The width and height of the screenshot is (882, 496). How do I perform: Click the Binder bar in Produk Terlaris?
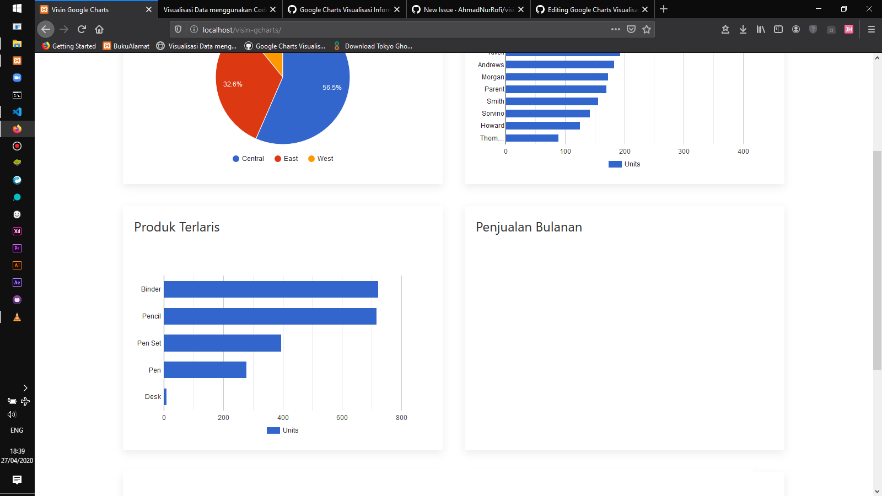pyautogui.click(x=271, y=289)
